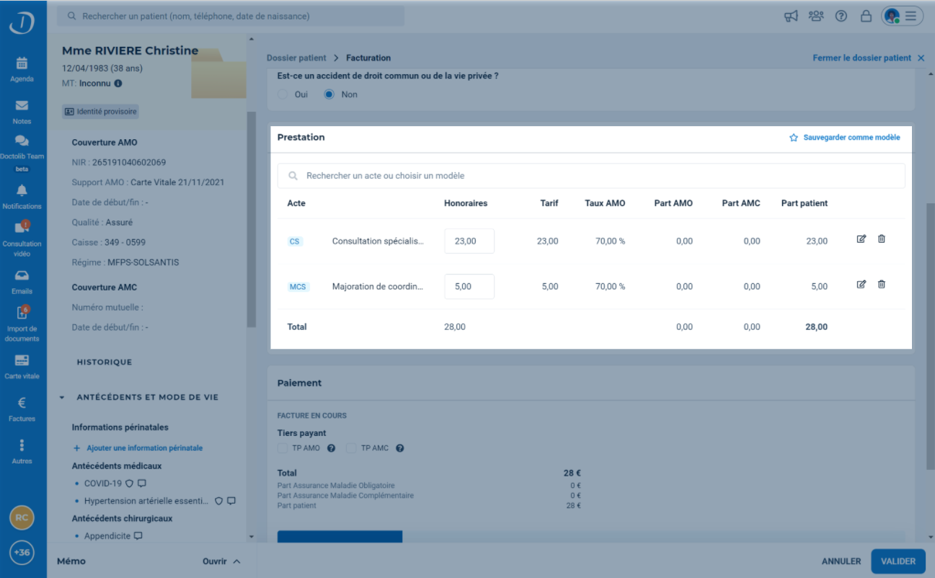Click the megaphone announcements icon

click(x=791, y=16)
